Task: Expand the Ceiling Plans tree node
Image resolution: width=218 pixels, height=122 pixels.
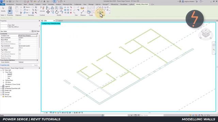Action: click(x=3, y=80)
